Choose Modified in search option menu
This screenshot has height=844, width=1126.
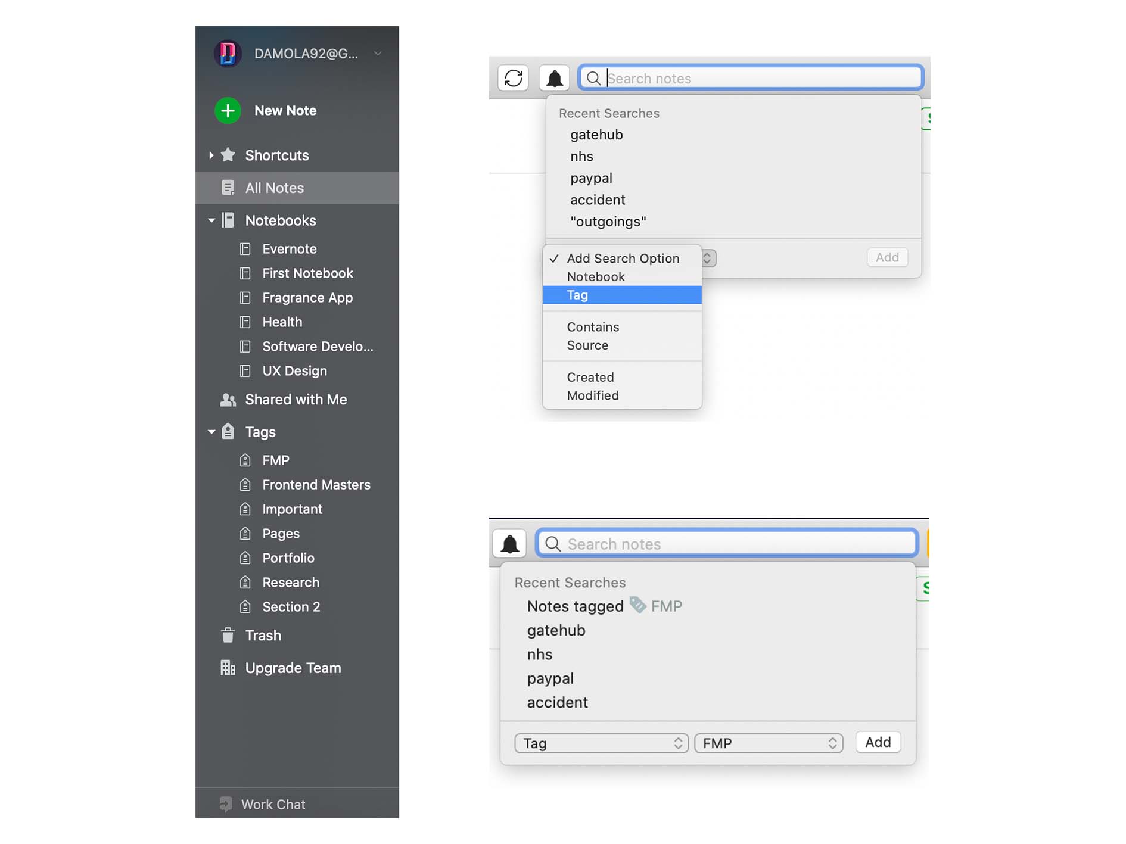coord(622,396)
